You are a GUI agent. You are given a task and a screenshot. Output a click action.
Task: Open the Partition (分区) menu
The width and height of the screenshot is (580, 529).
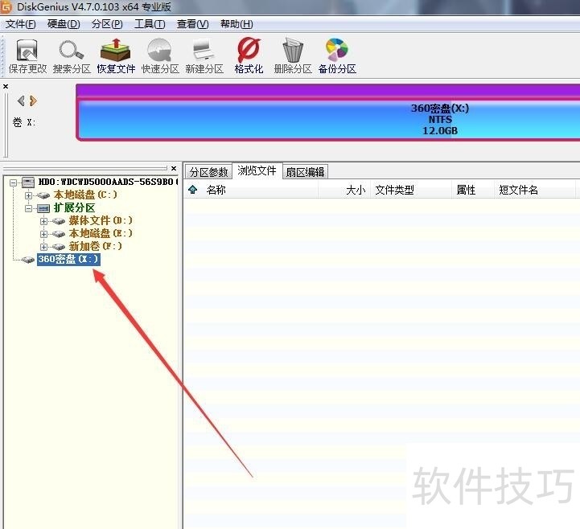pyautogui.click(x=107, y=24)
